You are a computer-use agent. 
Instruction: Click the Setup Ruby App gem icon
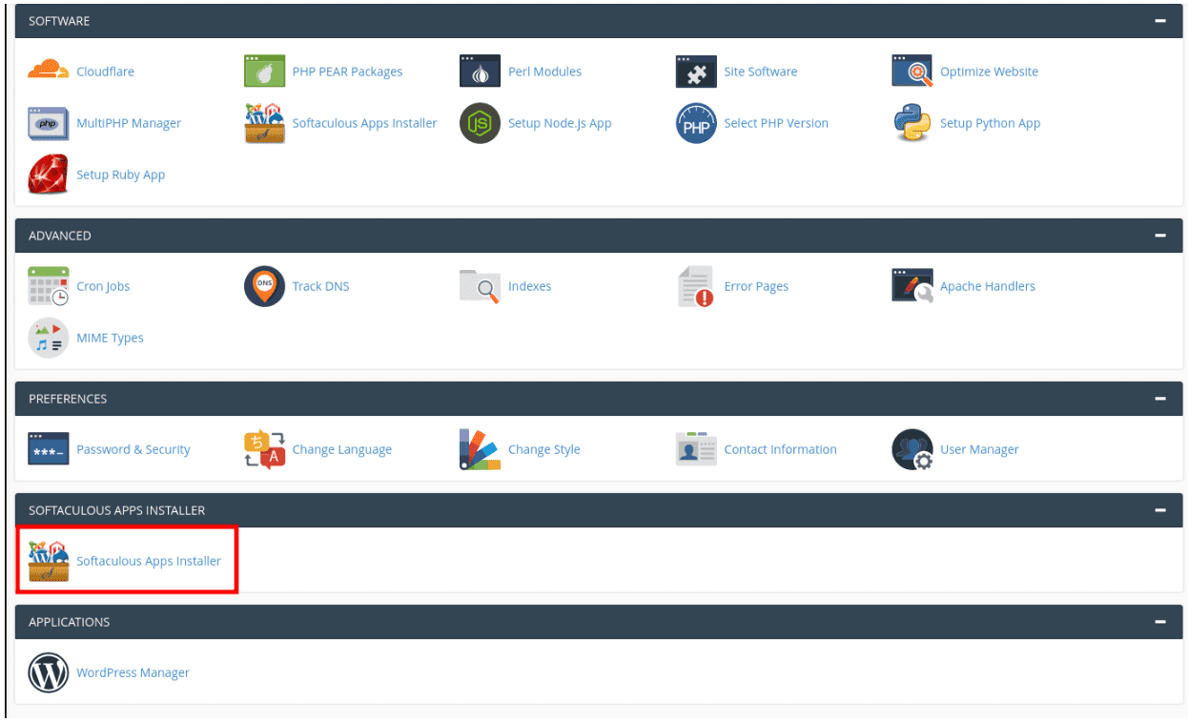[x=49, y=175]
